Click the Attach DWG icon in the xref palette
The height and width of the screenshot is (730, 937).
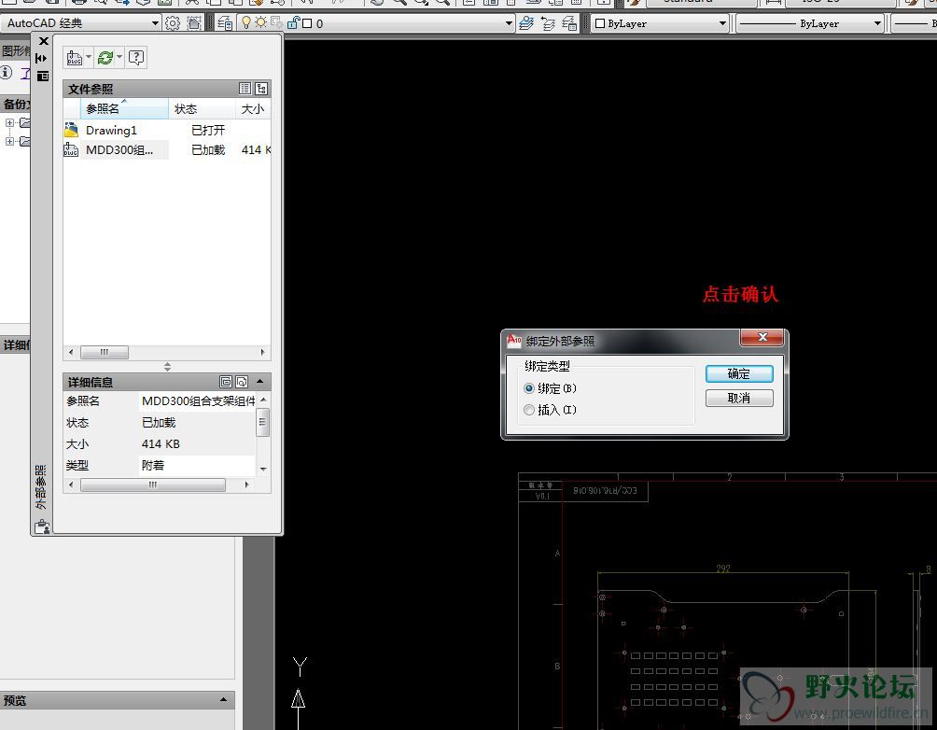[x=75, y=57]
